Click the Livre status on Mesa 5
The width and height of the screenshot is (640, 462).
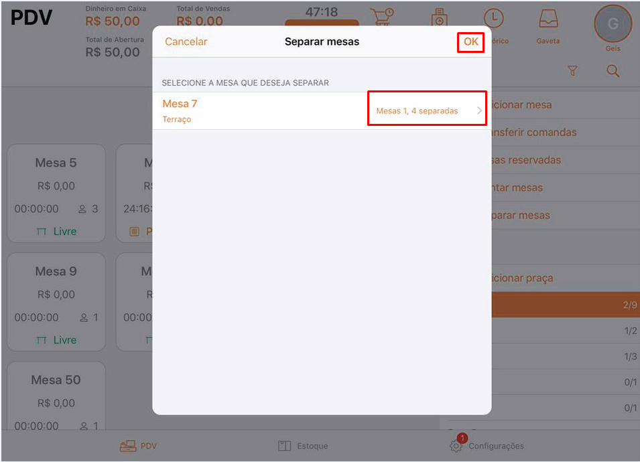pyautogui.click(x=56, y=231)
